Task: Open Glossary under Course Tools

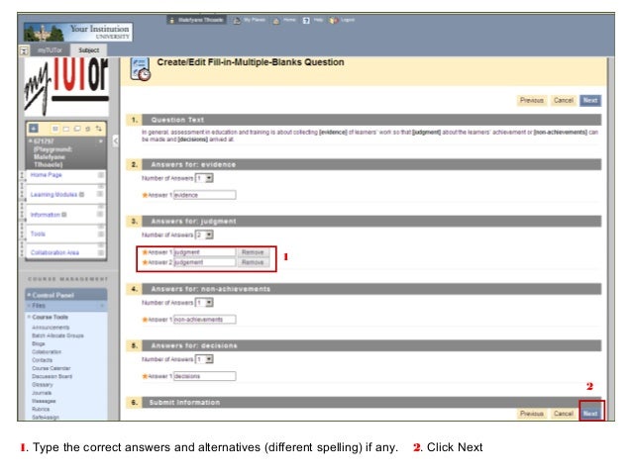Action: coord(42,385)
